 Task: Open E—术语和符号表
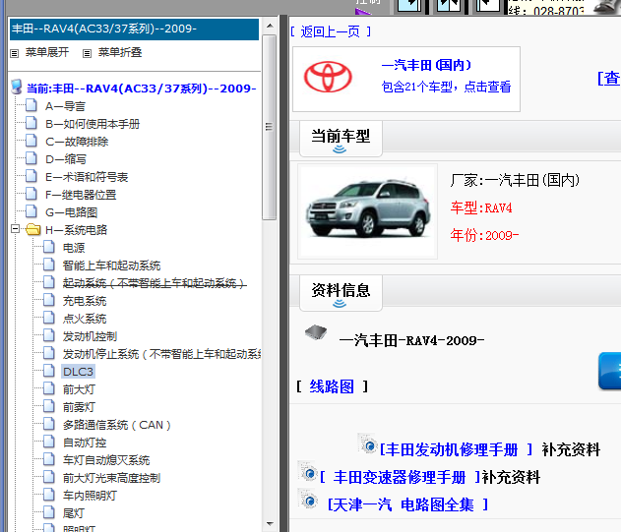point(87,177)
